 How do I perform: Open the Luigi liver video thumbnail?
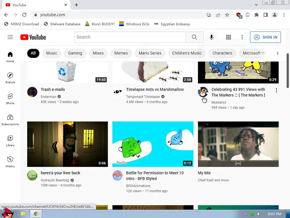67,144
